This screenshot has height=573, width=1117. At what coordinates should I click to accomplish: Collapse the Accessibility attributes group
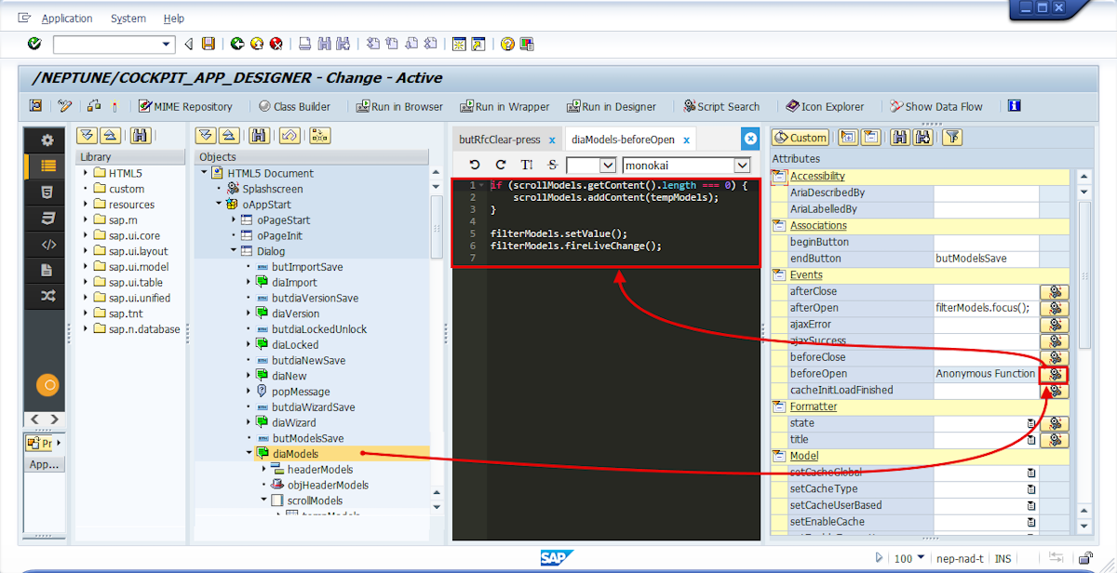(x=780, y=176)
